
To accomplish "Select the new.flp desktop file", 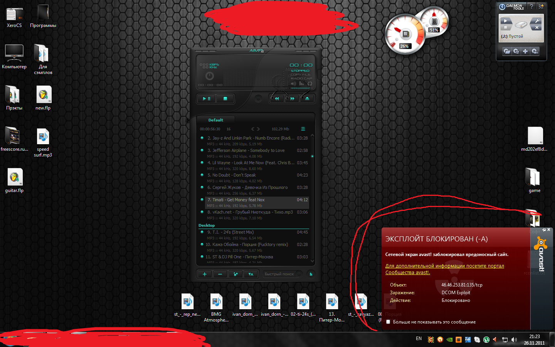I will [x=43, y=98].
